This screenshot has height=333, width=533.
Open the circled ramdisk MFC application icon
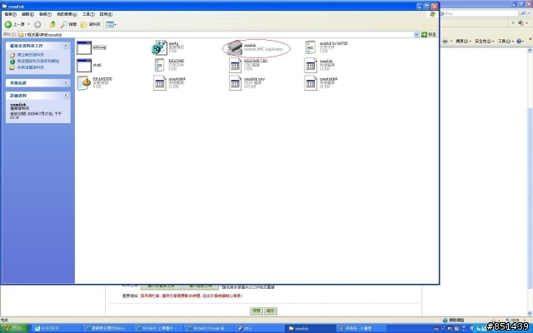(235, 47)
